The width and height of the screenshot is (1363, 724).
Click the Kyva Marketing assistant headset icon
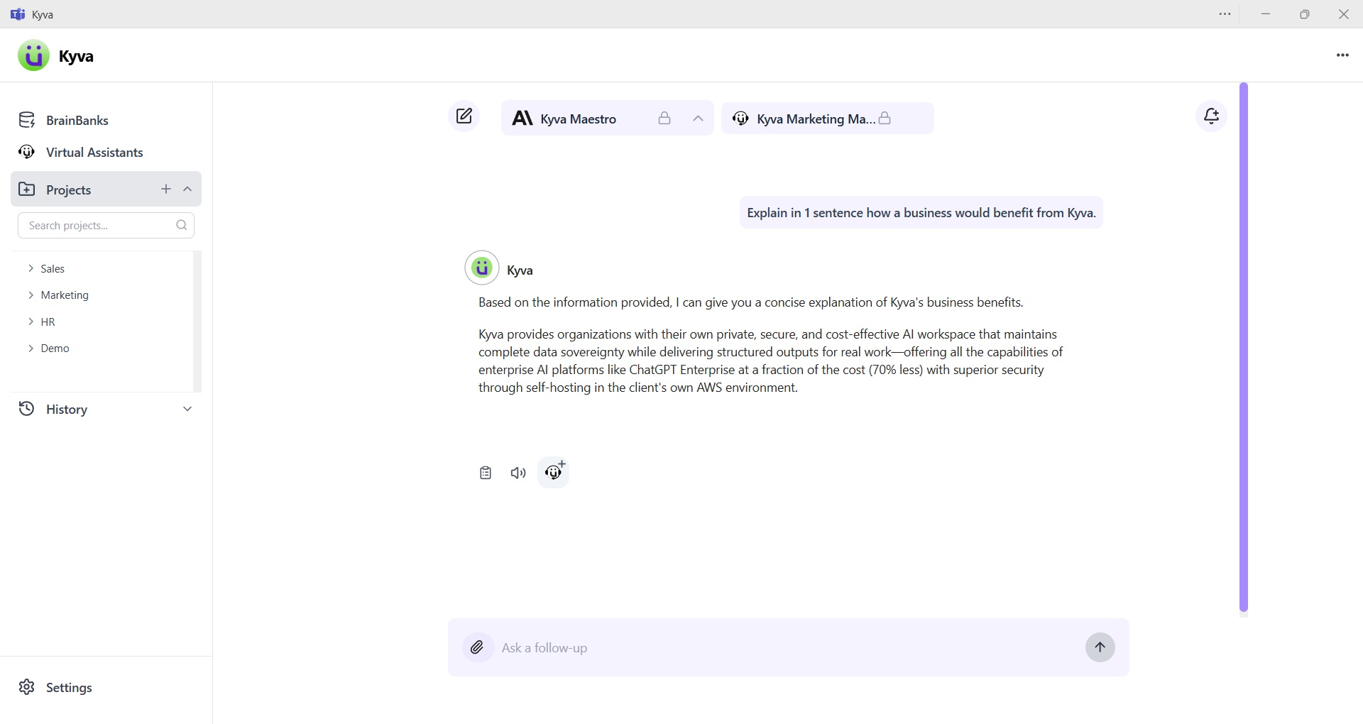click(740, 119)
